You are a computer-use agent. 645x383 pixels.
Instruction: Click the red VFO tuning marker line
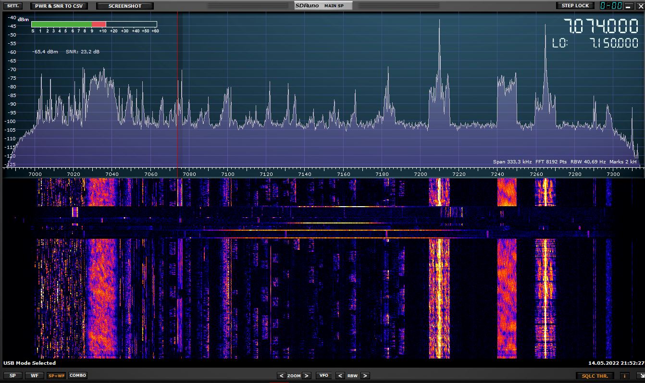(x=178, y=89)
